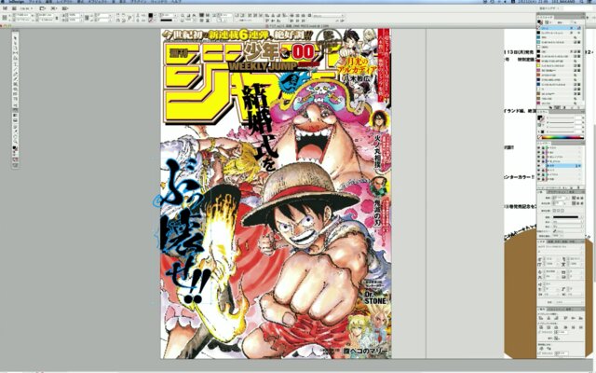The image size is (596, 373).
Task: Hide the second layer using its eye icon
Action: [x=538, y=152]
